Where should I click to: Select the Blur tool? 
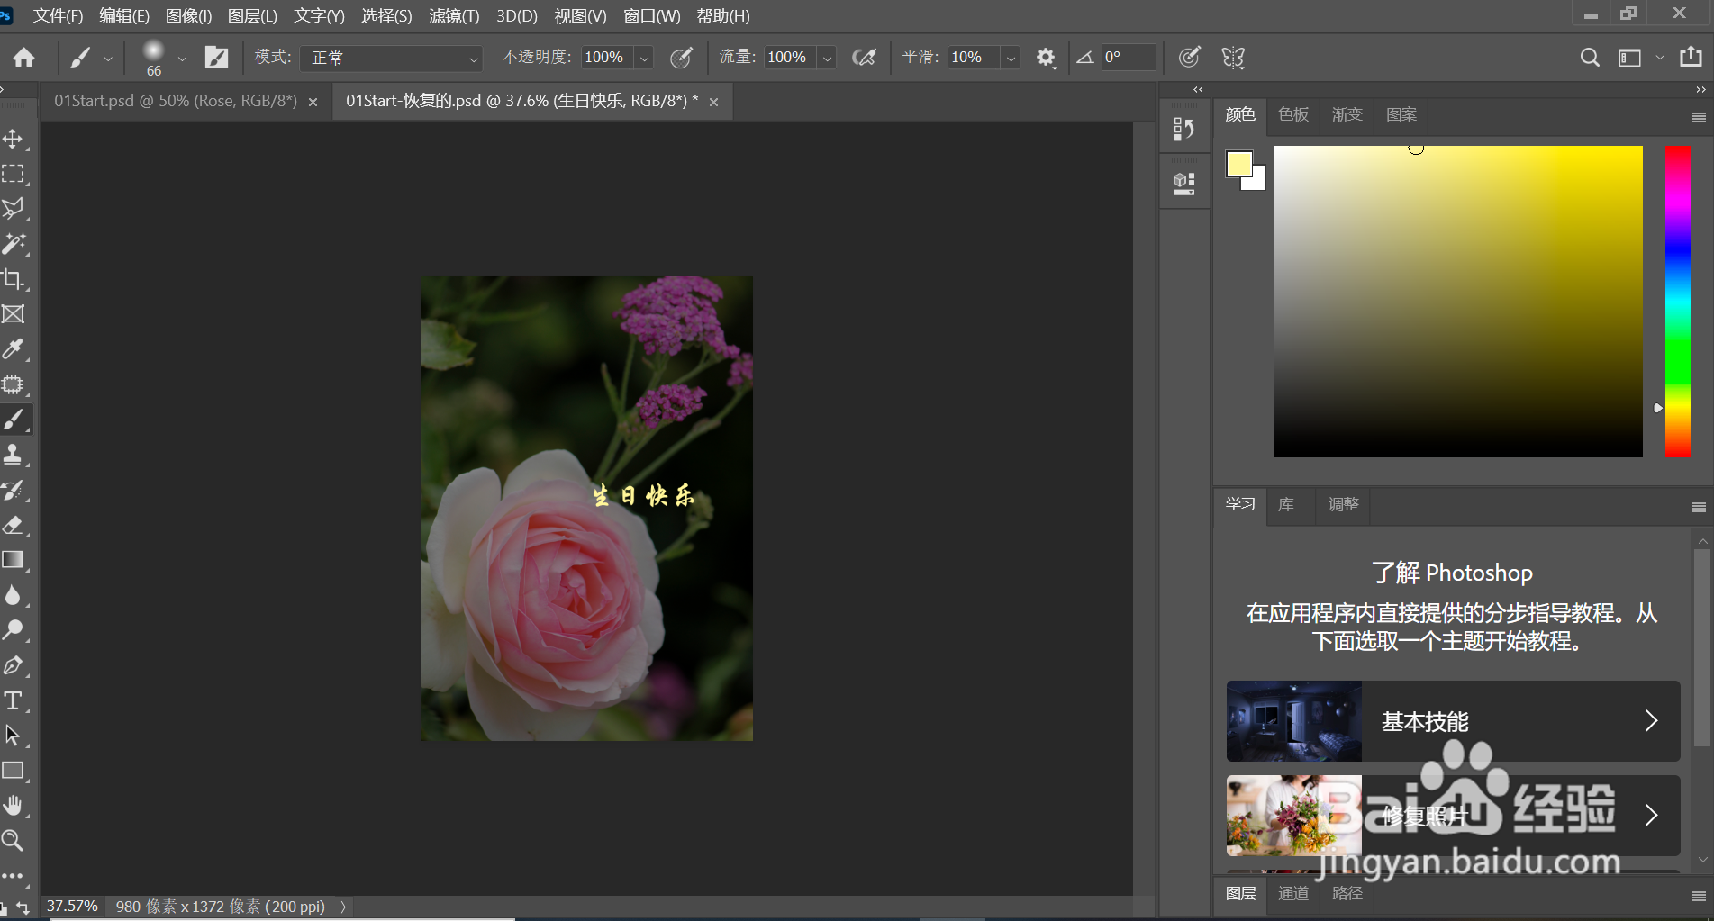13,595
